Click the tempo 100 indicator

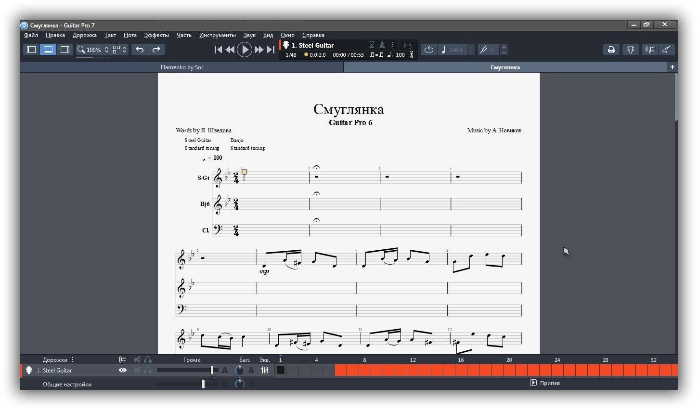point(396,55)
